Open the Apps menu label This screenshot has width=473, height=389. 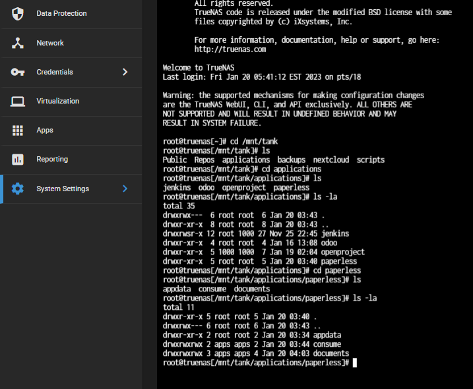coord(45,131)
